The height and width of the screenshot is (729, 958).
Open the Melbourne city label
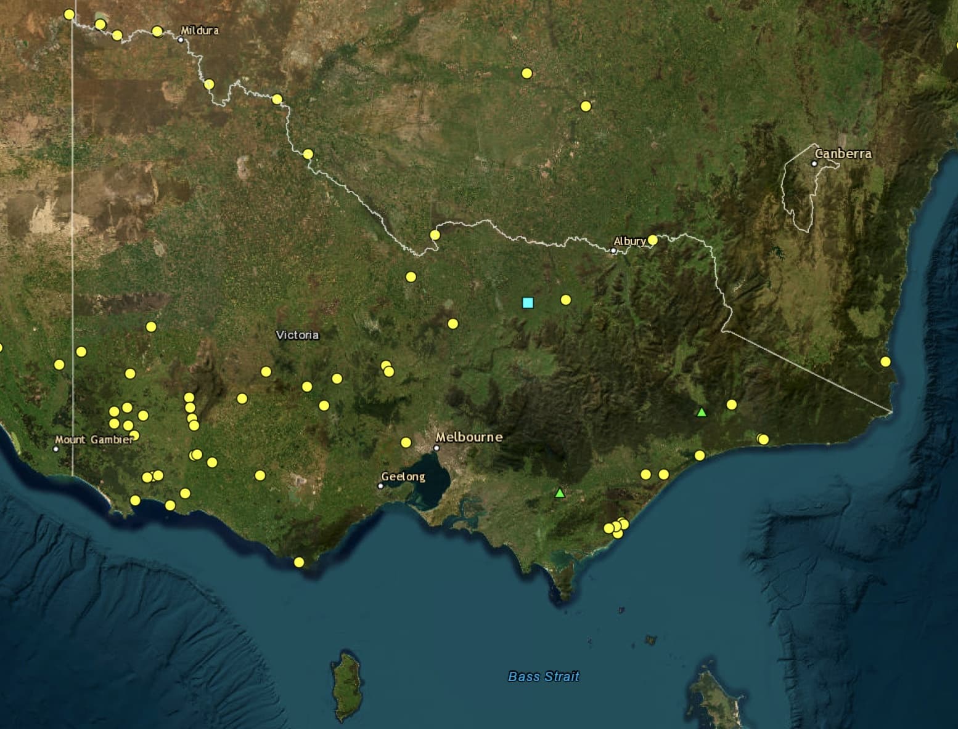(x=470, y=437)
